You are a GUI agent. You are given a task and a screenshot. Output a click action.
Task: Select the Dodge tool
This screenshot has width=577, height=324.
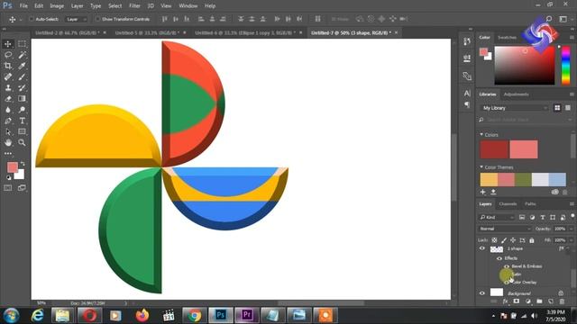coord(22,110)
